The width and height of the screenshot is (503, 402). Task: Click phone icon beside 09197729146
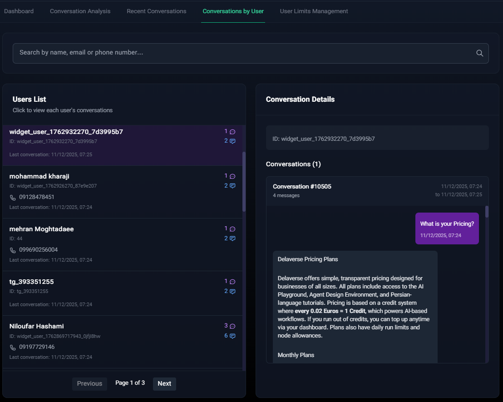click(13, 347)
